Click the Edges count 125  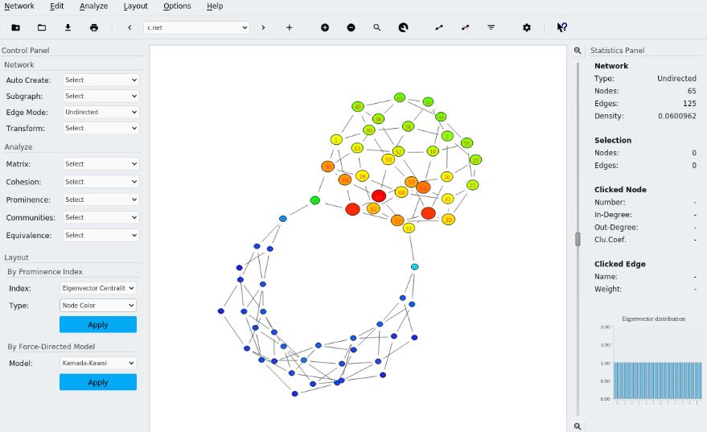point(689,103)
